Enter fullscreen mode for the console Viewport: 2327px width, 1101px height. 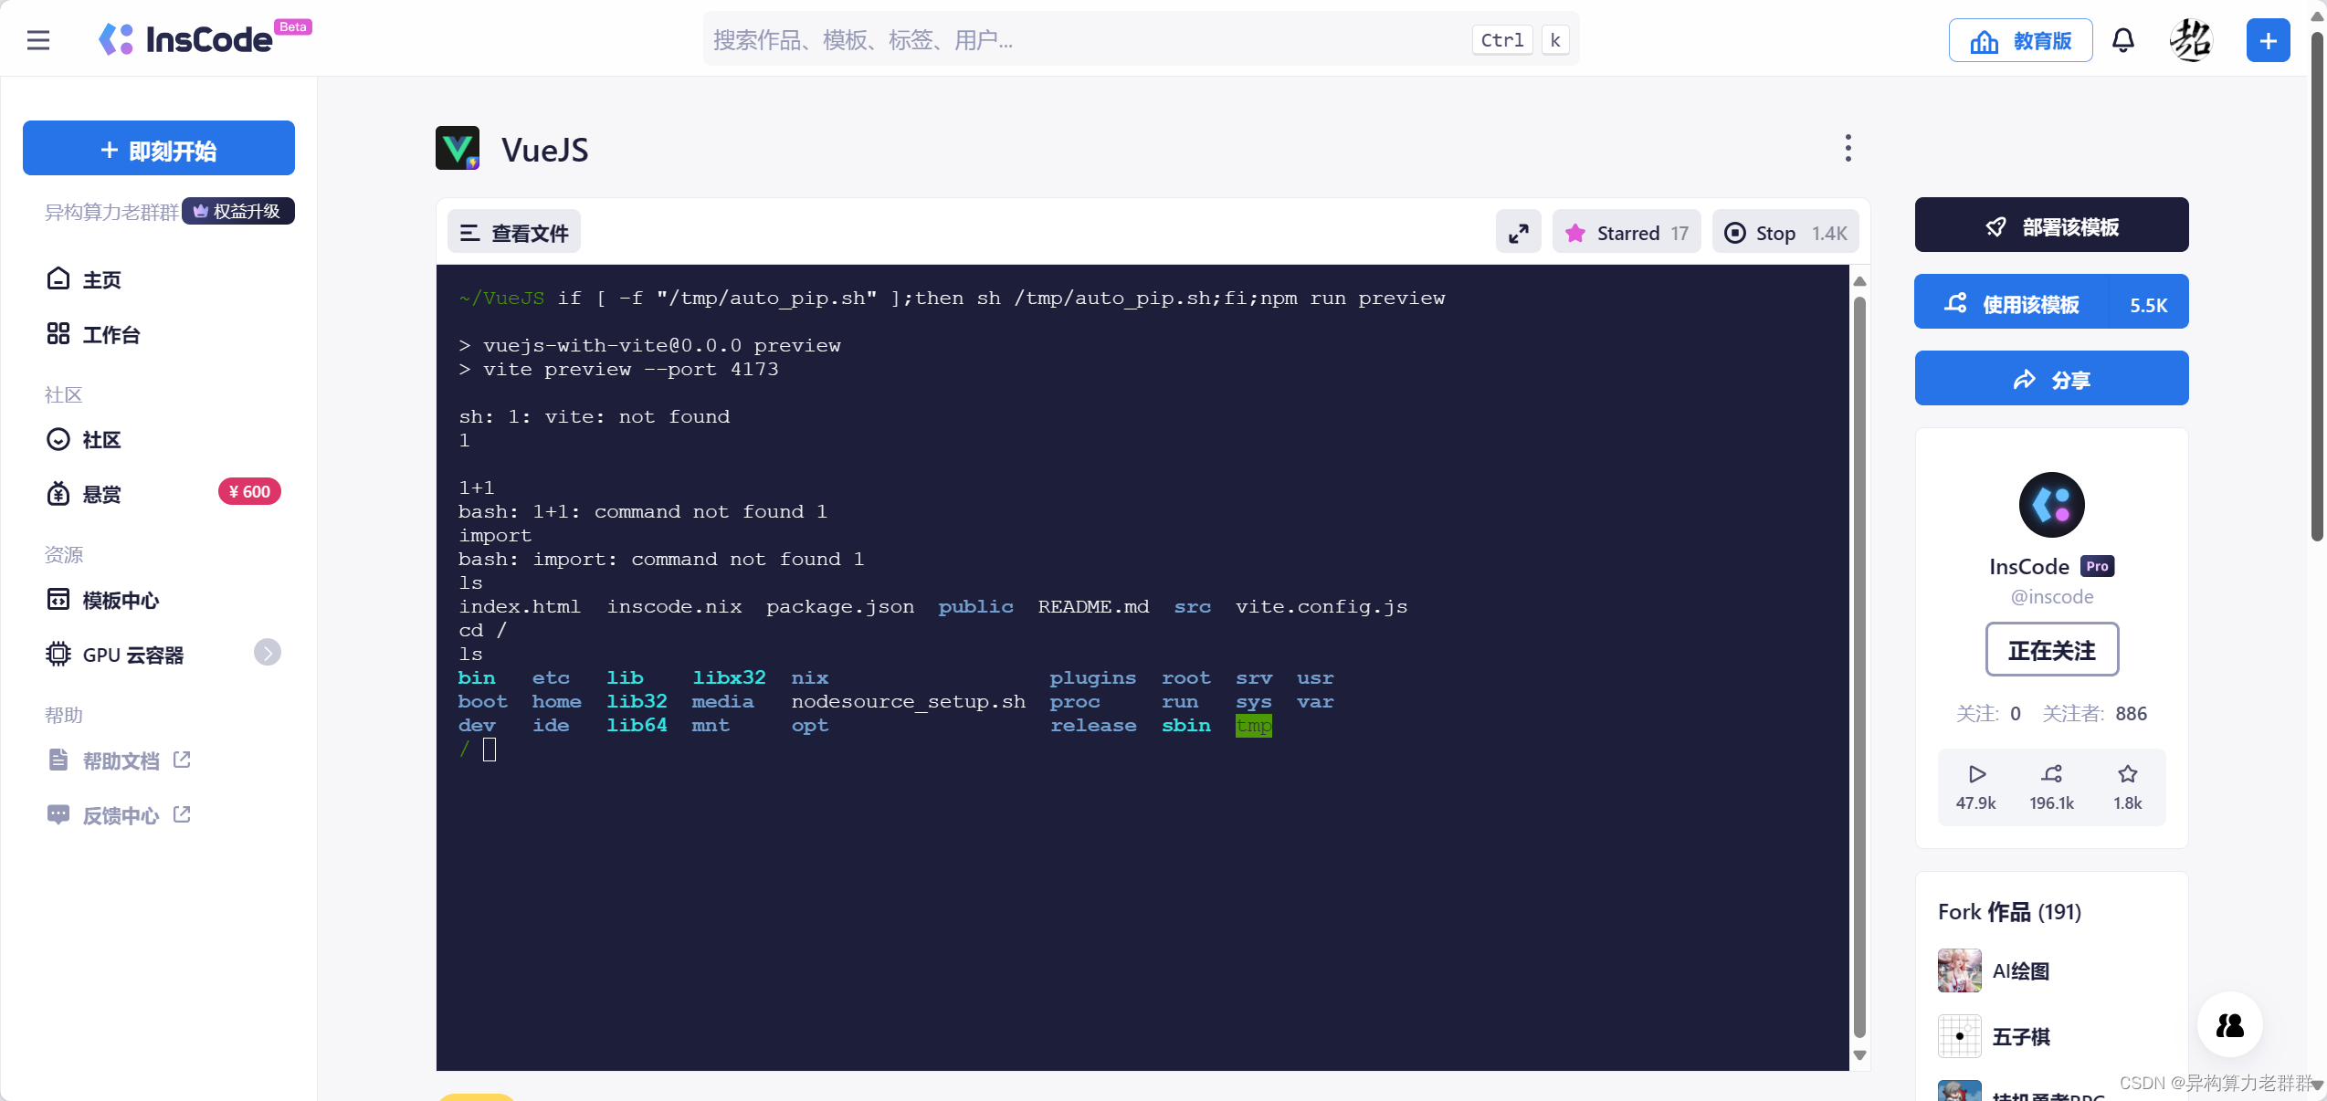[1518, 232]
